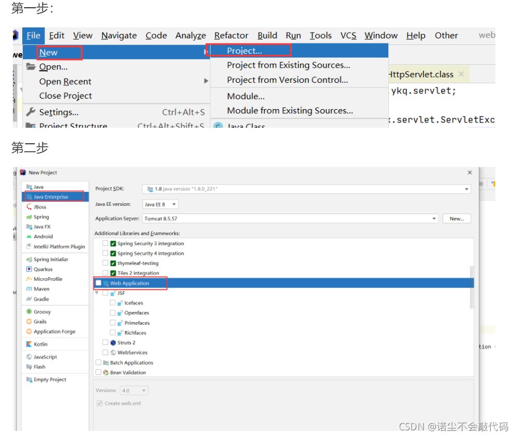Open the VCS menu
This screenshot has height=436, width=516.
click(x=348, y=36)
